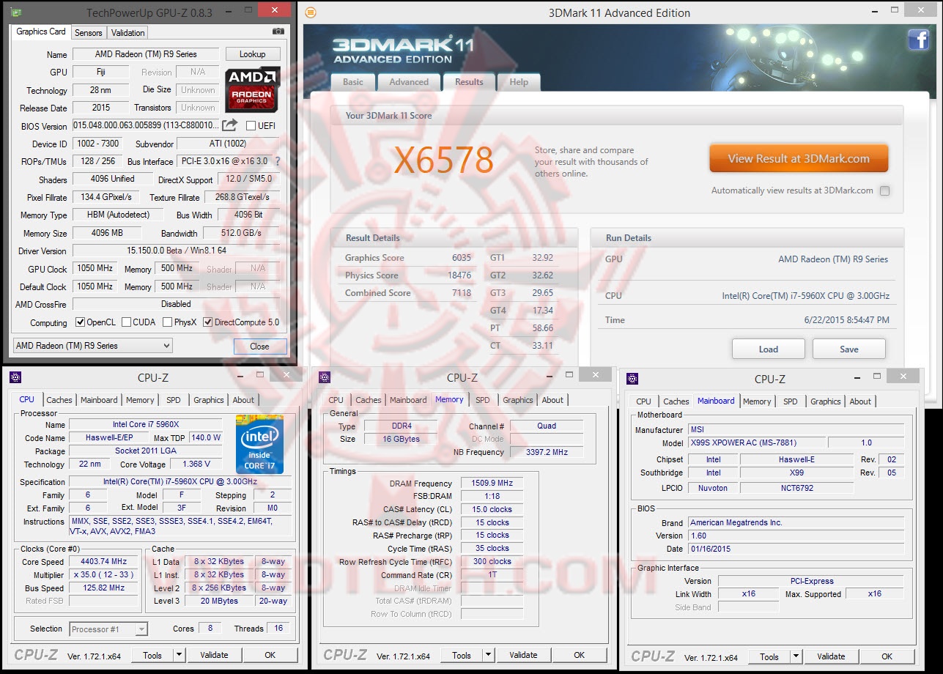Click the app icon of the CPU-Z processor window

15,377
